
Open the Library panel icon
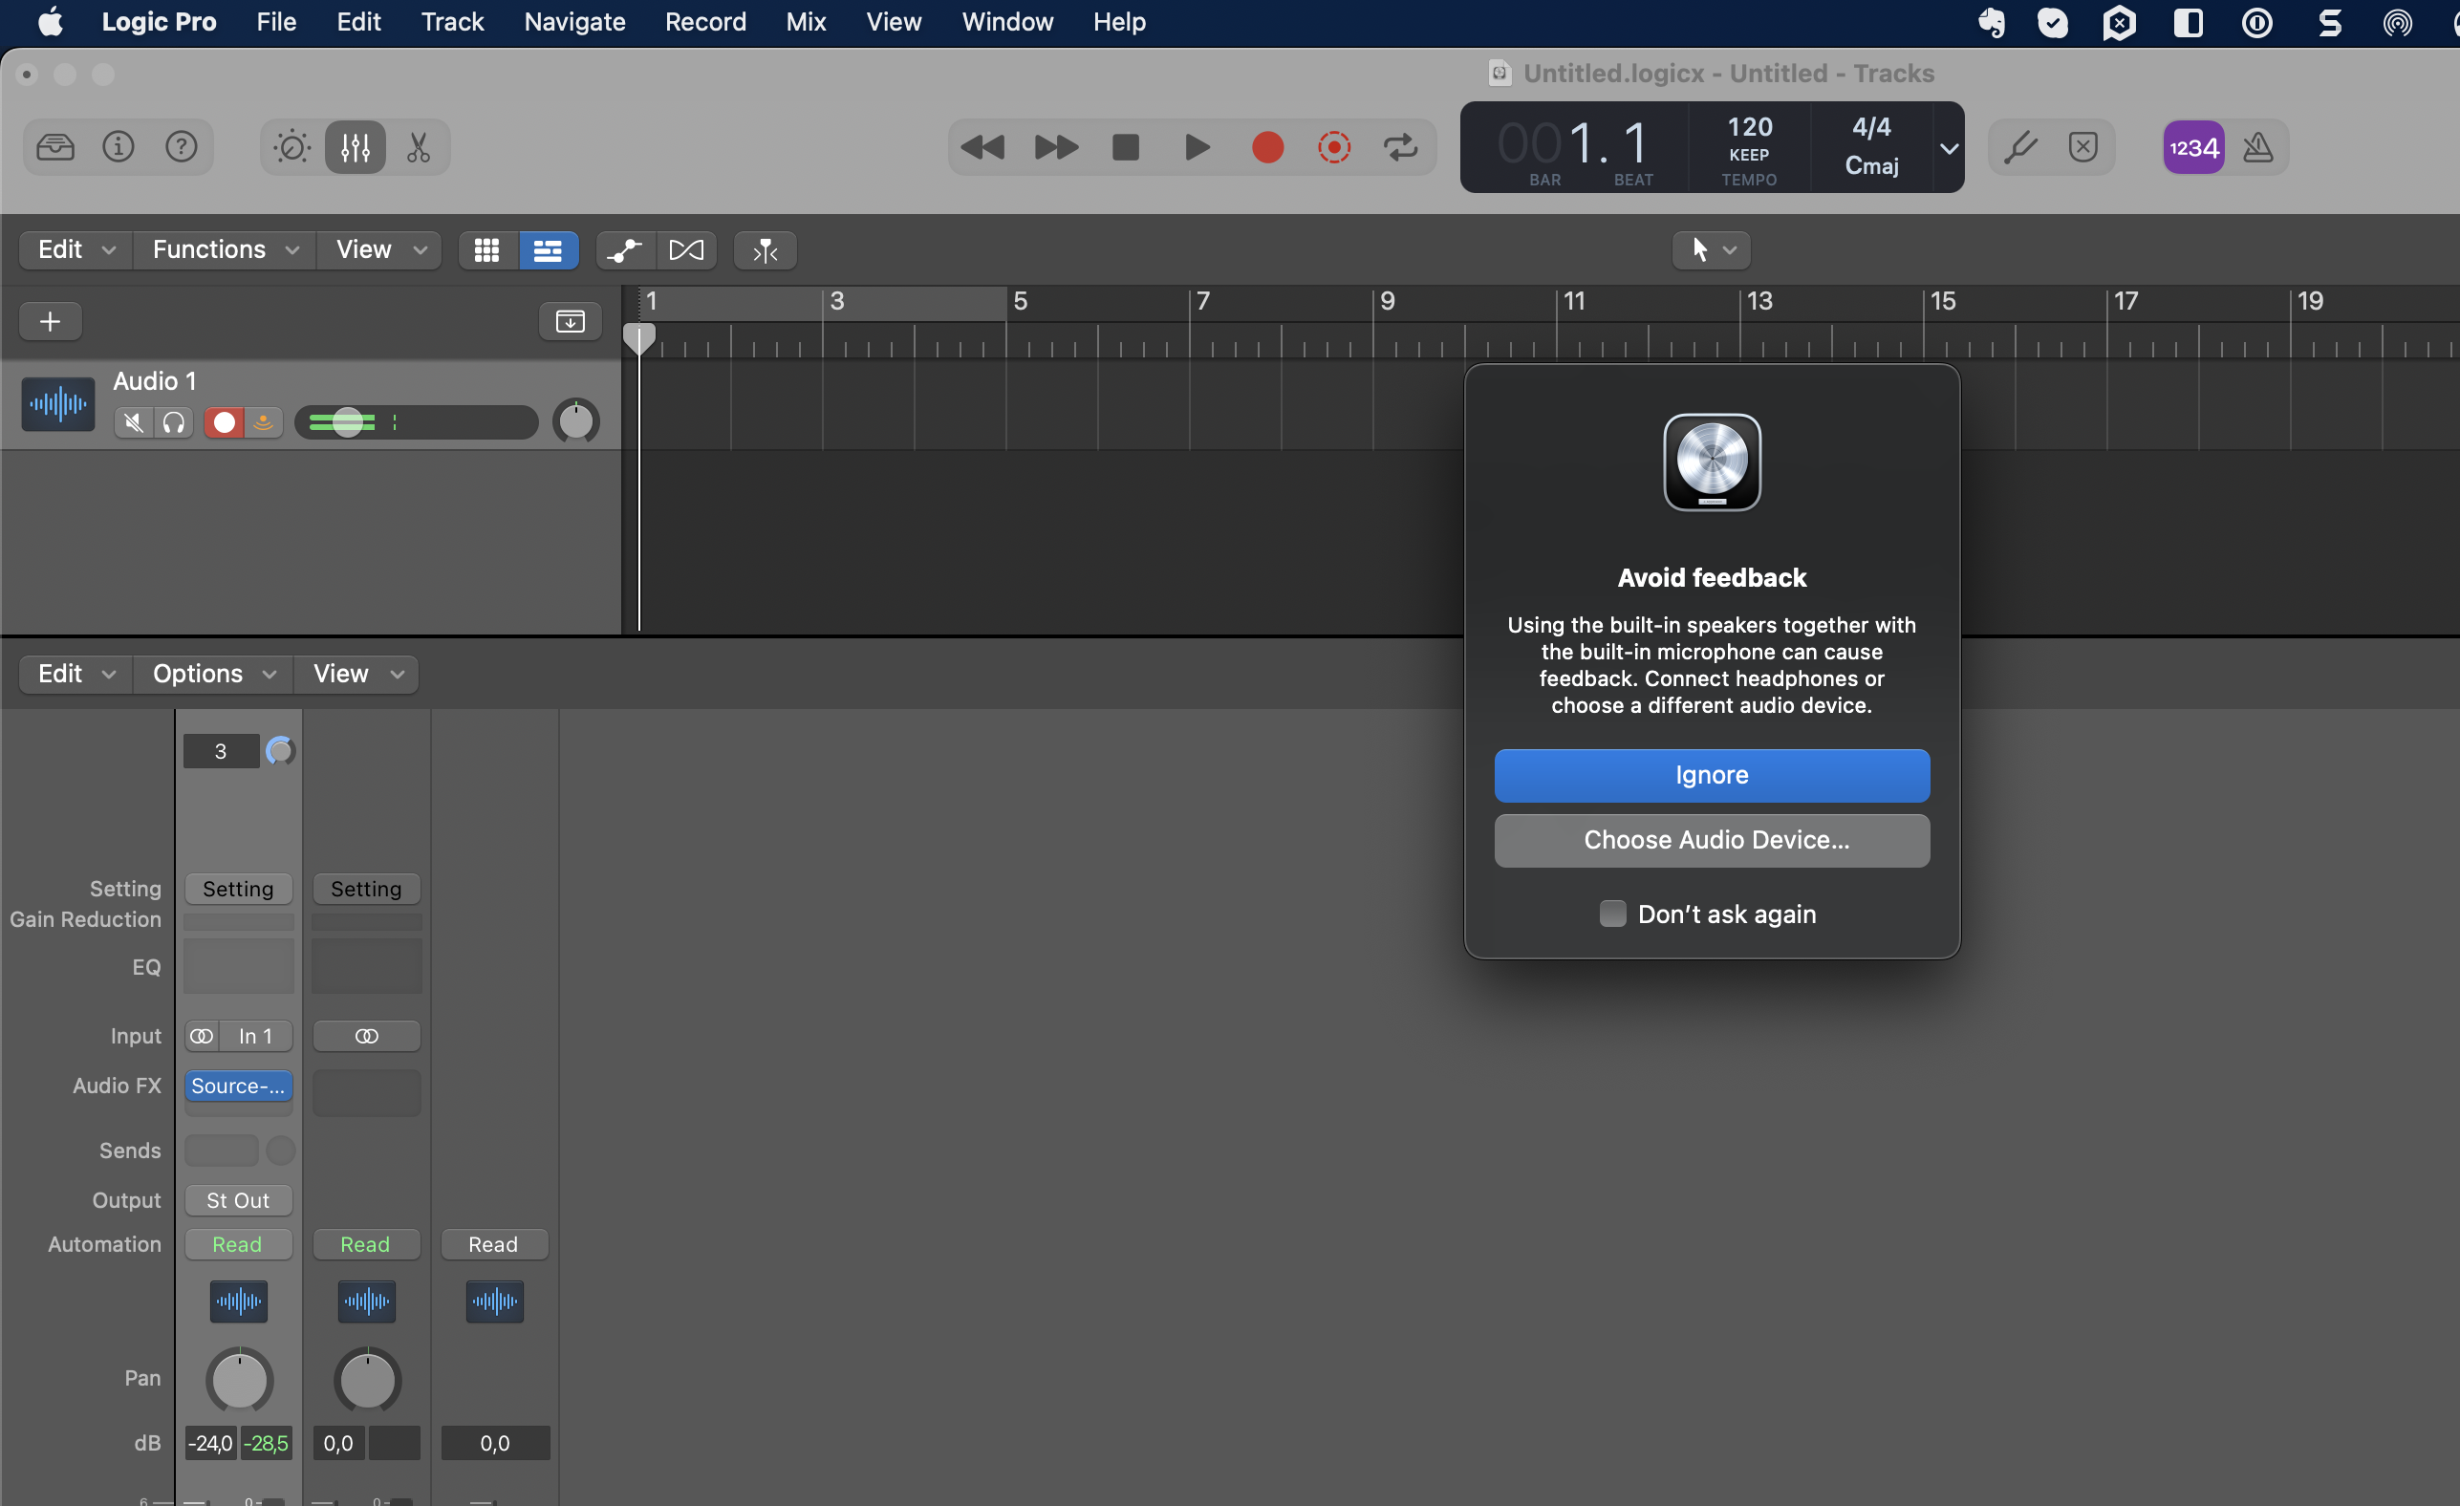click(x=54, y=148)
